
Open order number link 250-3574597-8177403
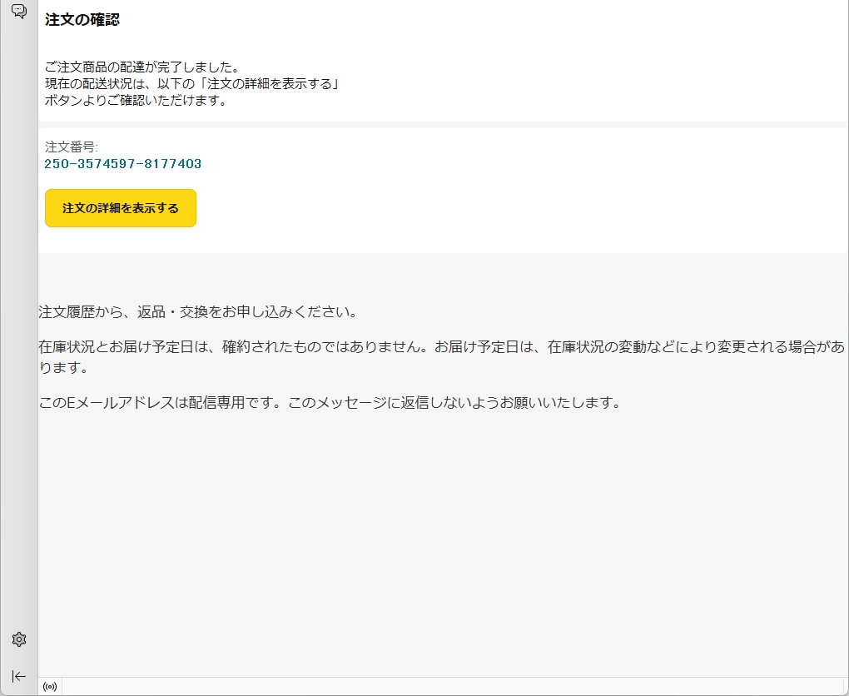point(123,164)
